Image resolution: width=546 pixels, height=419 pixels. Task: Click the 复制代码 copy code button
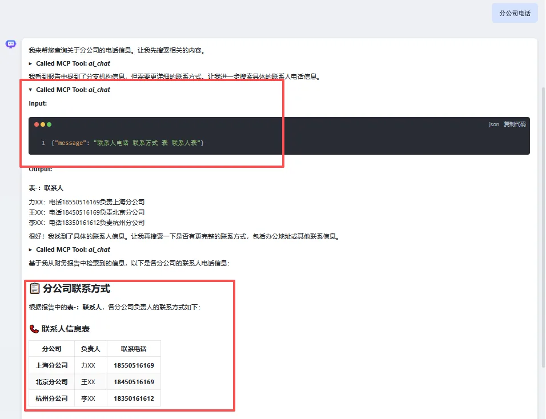515,124
